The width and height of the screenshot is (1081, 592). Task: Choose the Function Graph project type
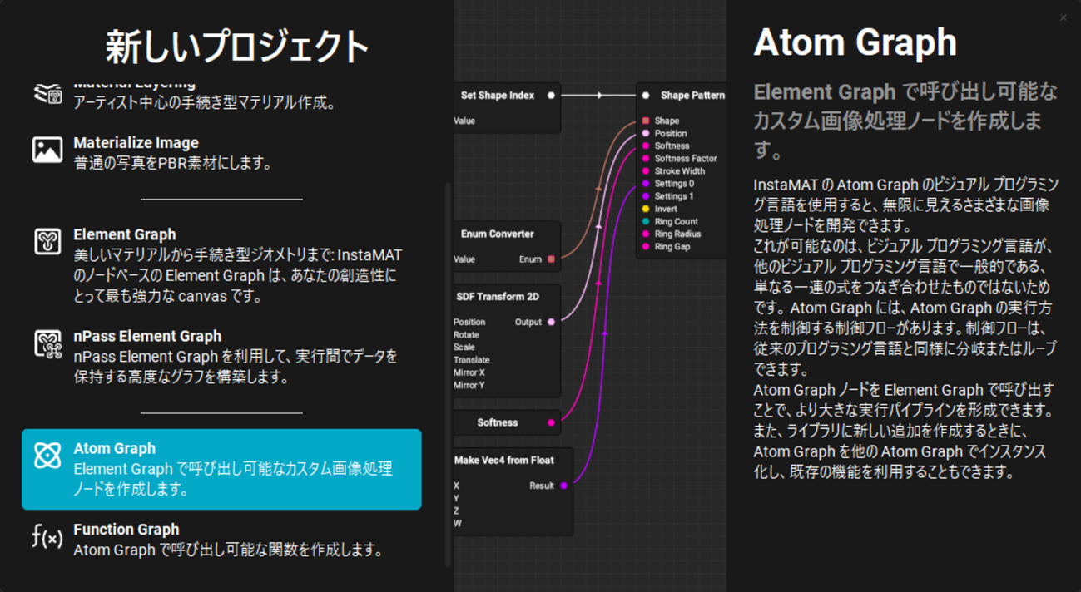coord(221,540)
